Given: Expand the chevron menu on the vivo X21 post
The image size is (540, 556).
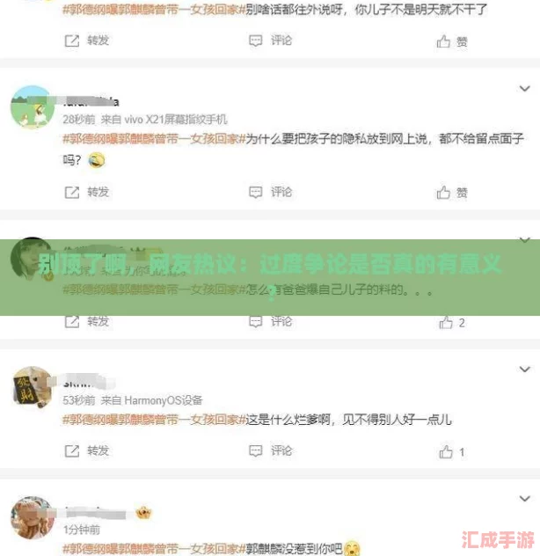Looking at the screenshot, I should (524, 88).
